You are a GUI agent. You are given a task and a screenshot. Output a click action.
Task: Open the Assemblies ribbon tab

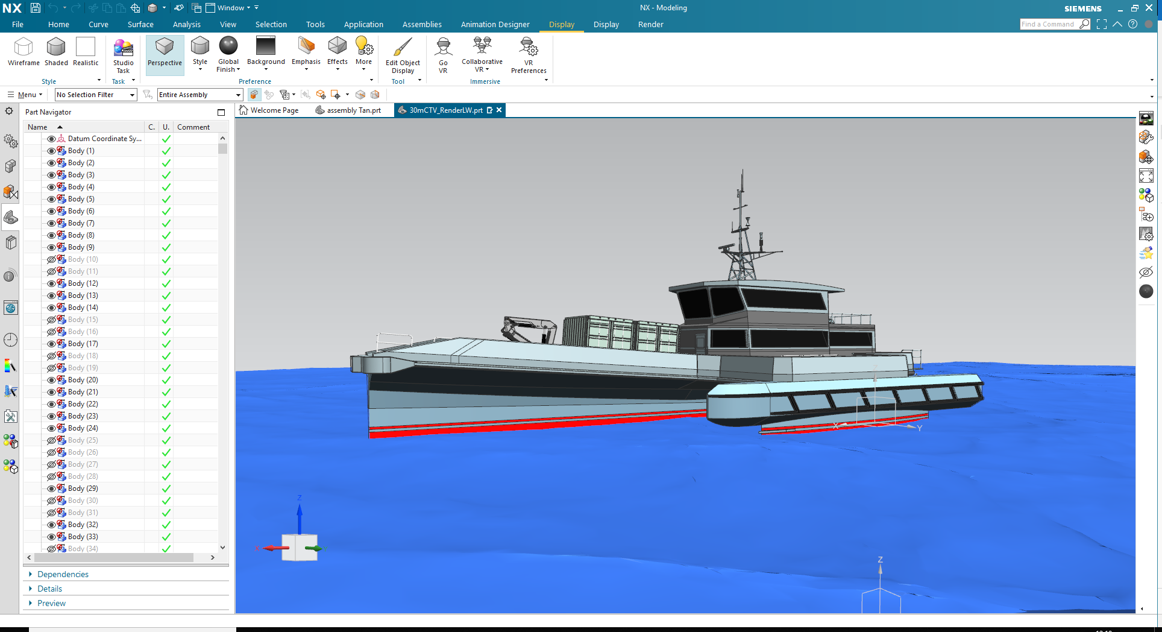pyautogui.click(x=421, y=25)
